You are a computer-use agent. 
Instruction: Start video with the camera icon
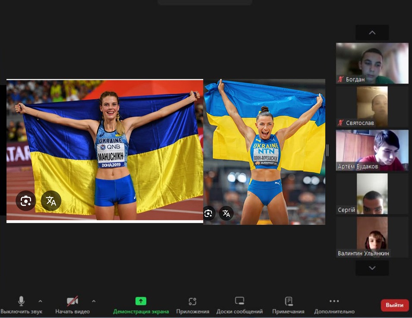72,301
